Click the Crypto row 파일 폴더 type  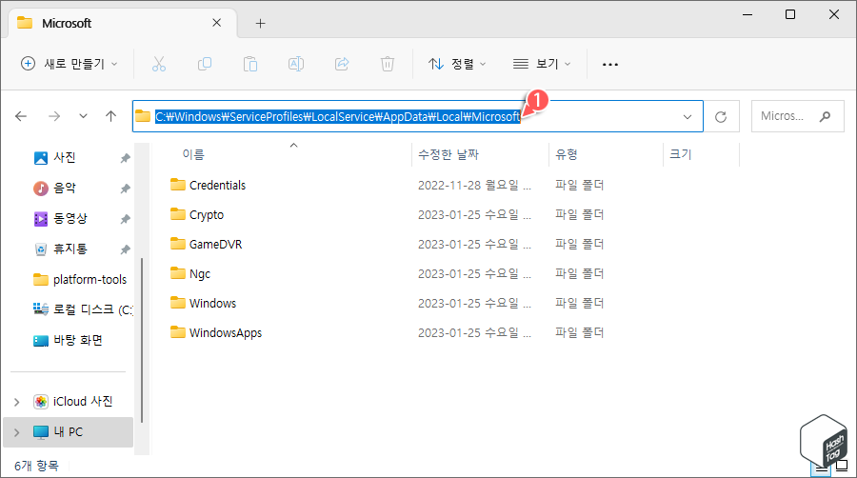[579, 214]
